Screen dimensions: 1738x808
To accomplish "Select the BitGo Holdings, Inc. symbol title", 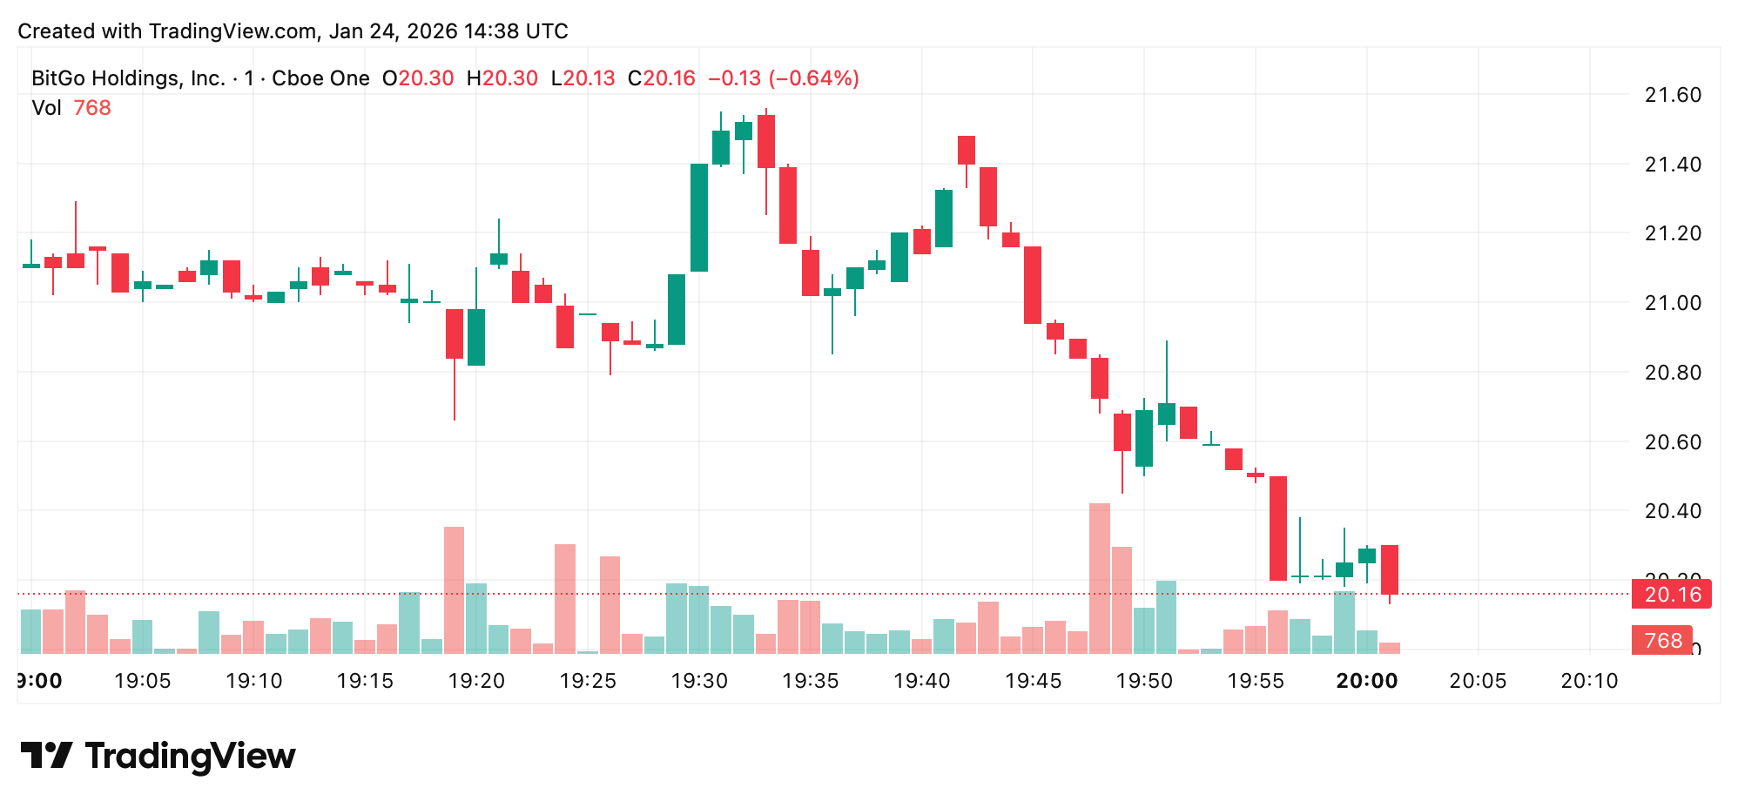I will [x=128, y=78].
